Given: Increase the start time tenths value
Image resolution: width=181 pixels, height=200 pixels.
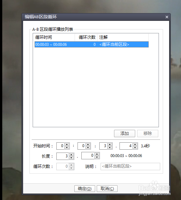Looking at the screenshot, I should pyautogui.click(x=135, y=144).
